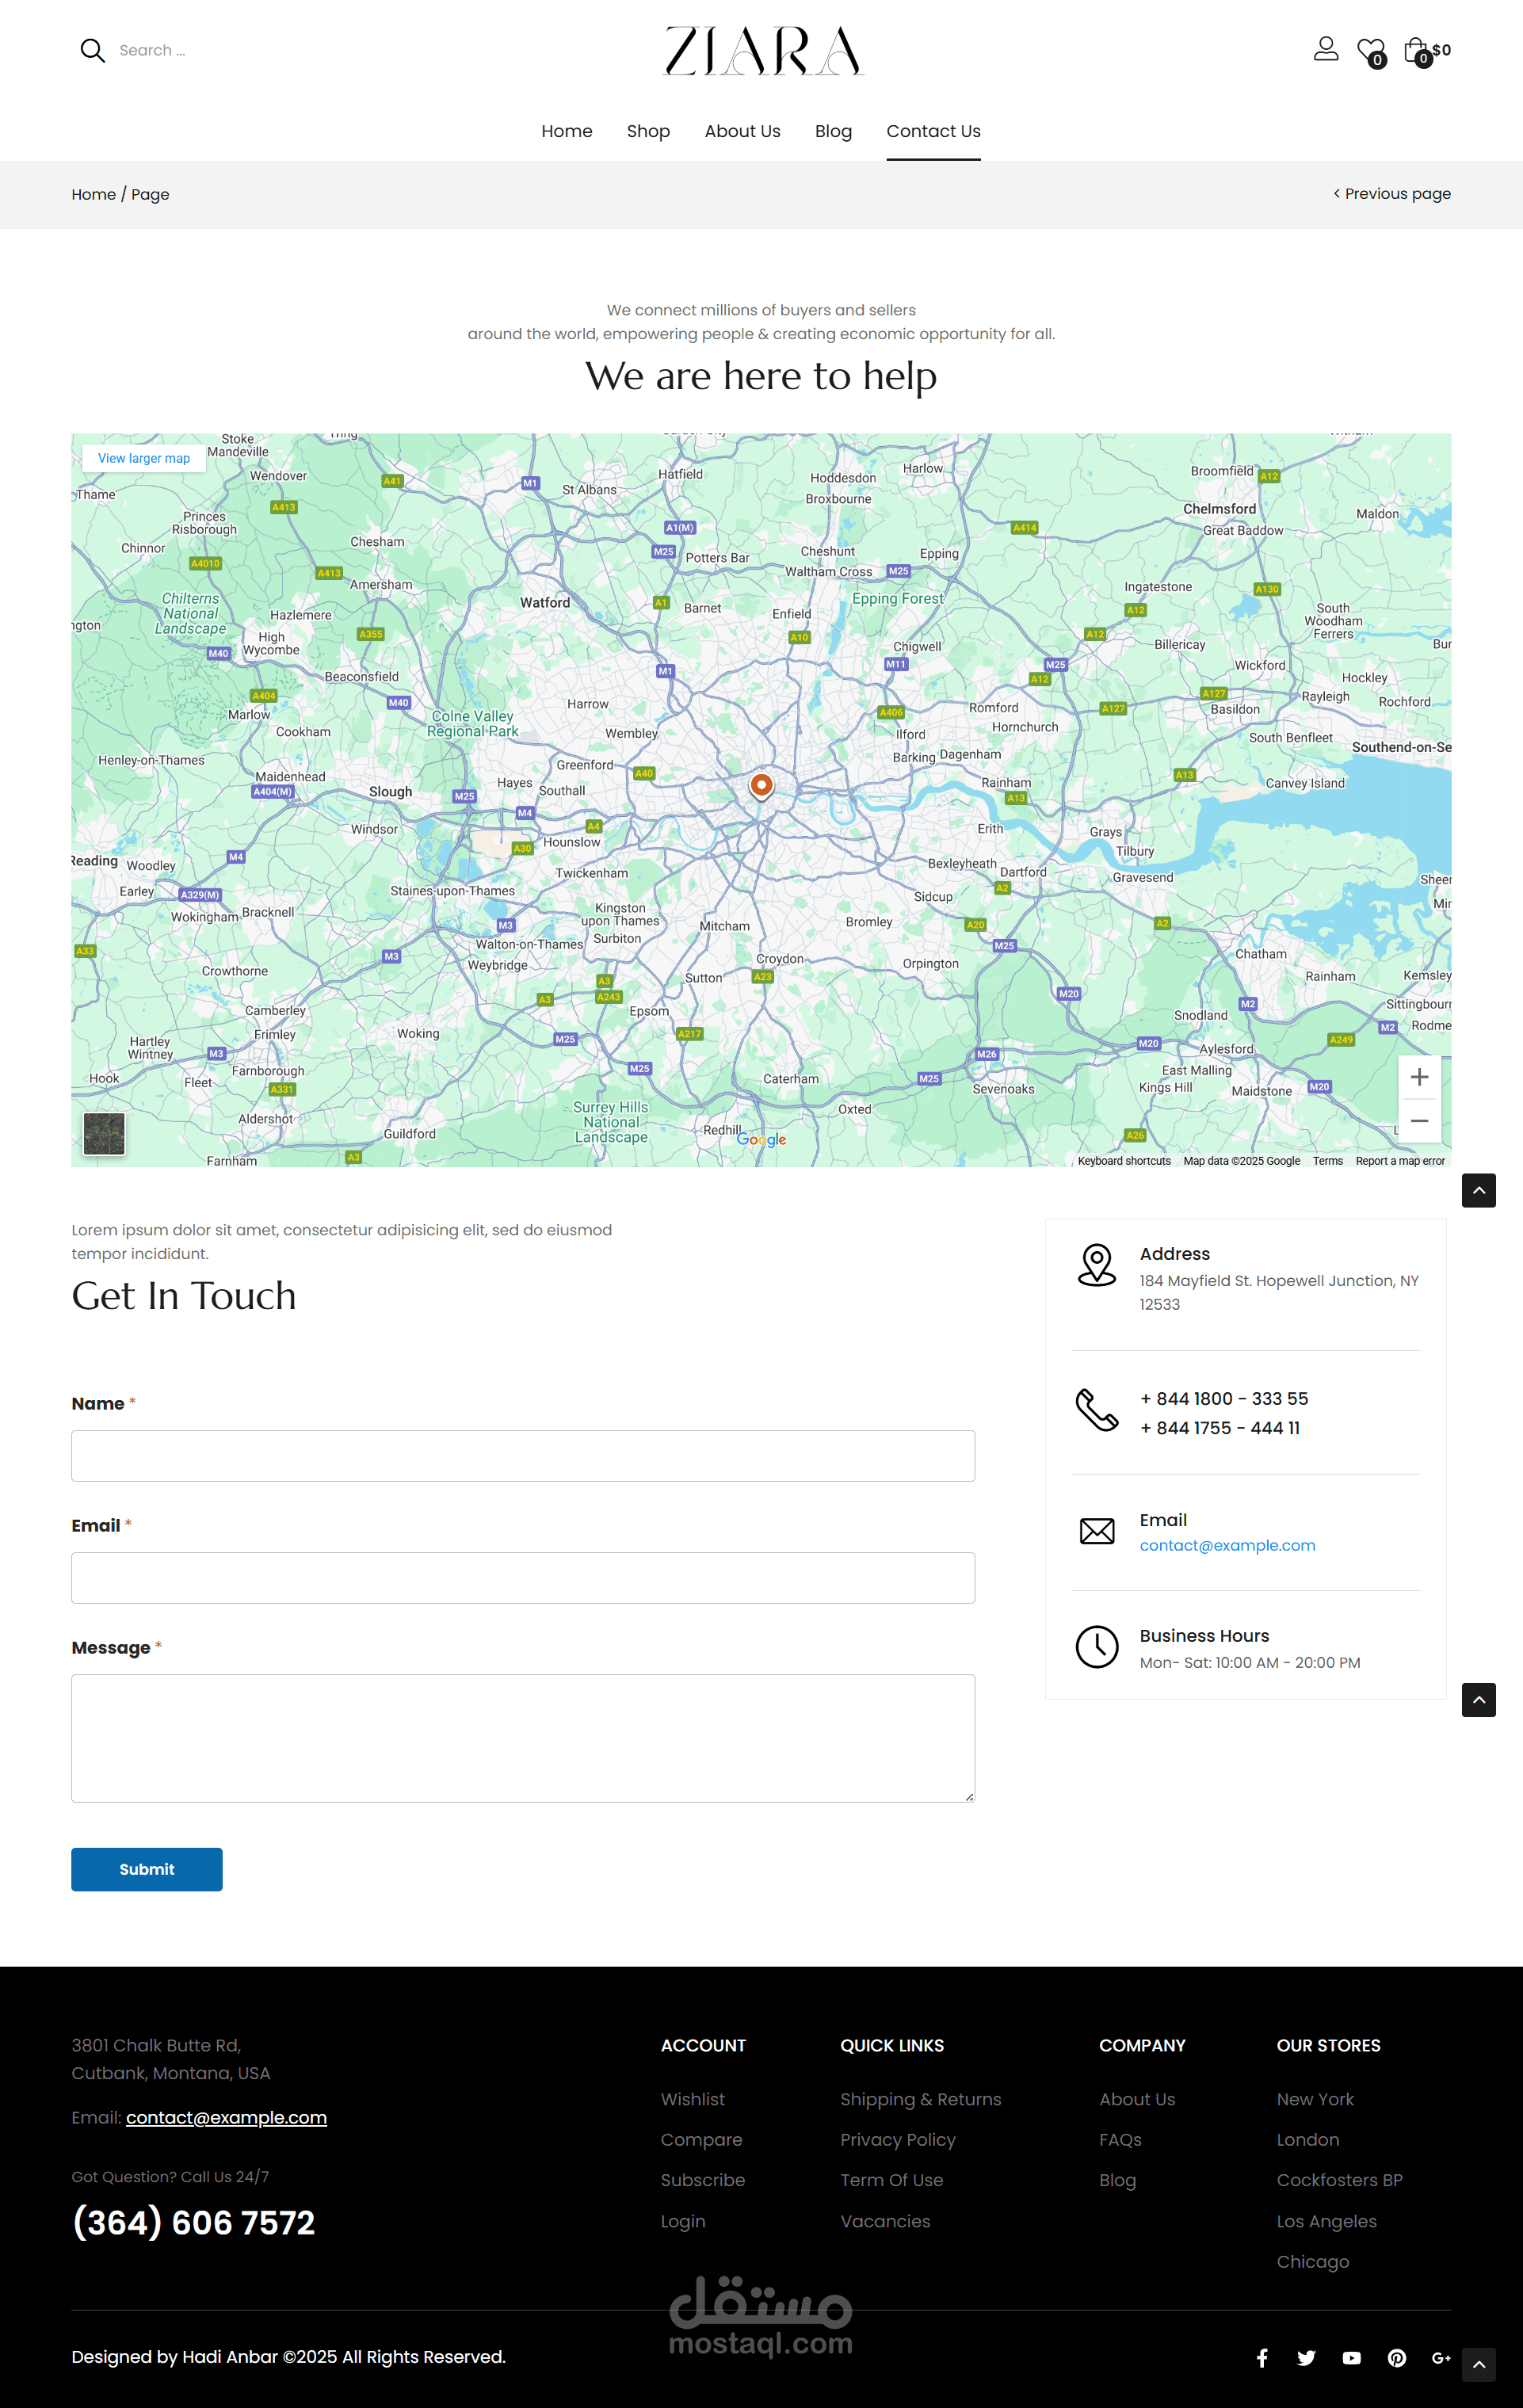Go to the Shop menu item

pyautogui.click(x=648, y=131)
